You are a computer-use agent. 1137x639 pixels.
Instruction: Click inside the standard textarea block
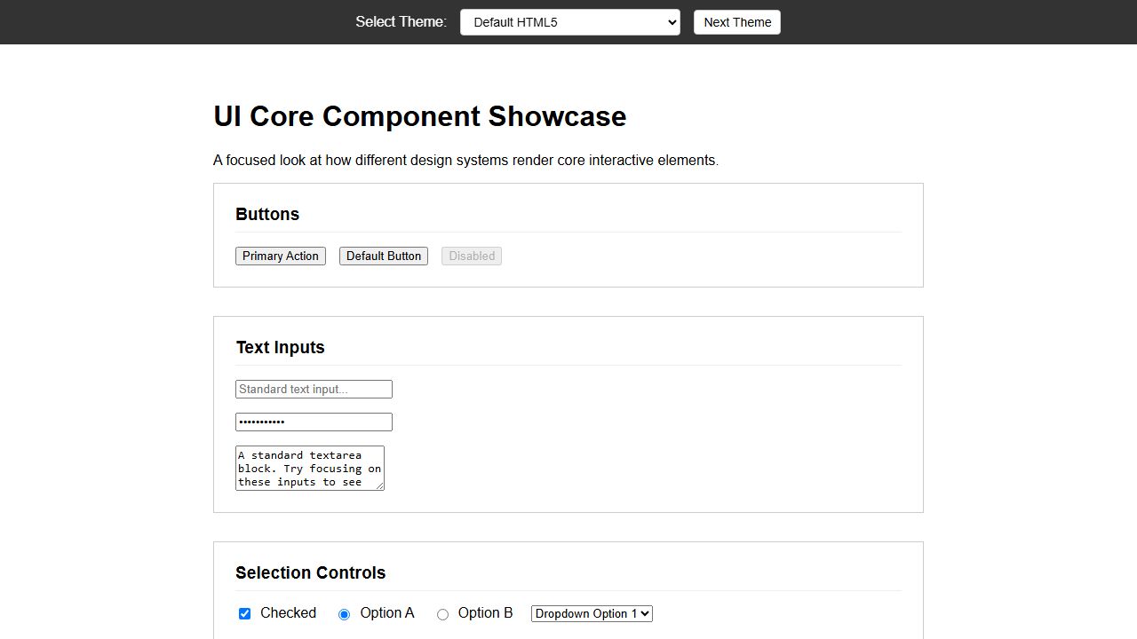click(310, 468)
